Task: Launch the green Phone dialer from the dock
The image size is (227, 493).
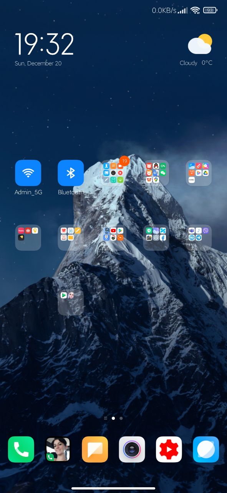Action: [x=21, y=449]
